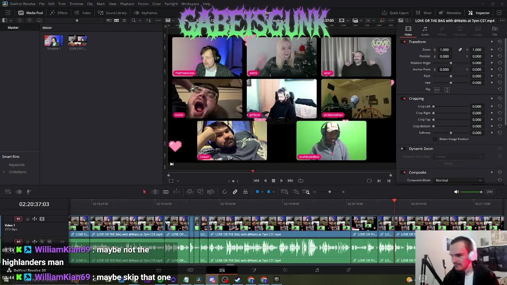Open the Keyframes panel
The height and width of the screenshot is (285, 507).
(145, 13)
